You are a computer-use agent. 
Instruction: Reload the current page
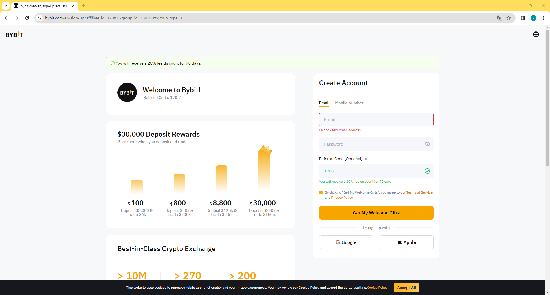(x=27, y=18)
